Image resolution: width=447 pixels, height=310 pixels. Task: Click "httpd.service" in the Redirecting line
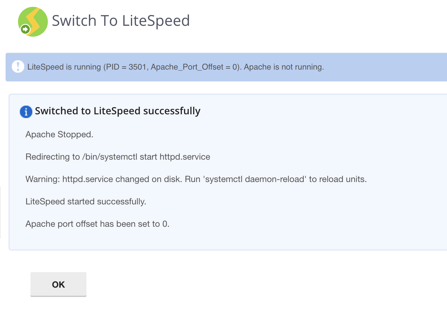point(185,157)
